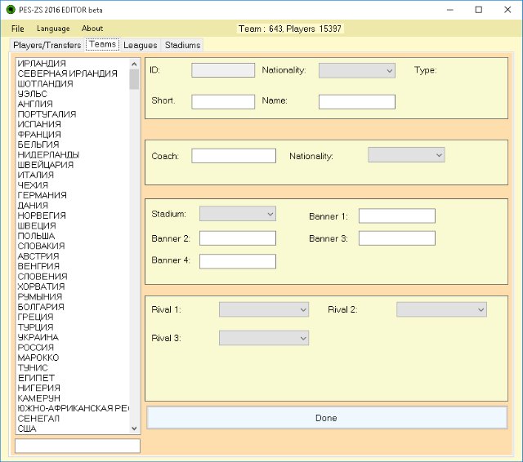Screen dimensions: 523x462
Task: Click the ID input field
Action: pyautogui.click(x=223, y=70)
